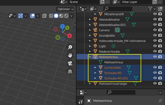The height and width of the screenshot is (105, 165).
Task: Open overlays options dropdown arrow
Action: pyautogui.click(x=38, y=16)
